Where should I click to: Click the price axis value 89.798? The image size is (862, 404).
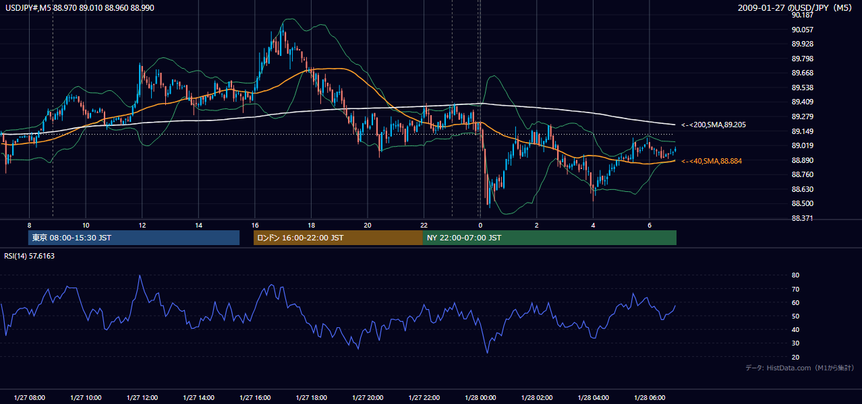tap(803, 59)
